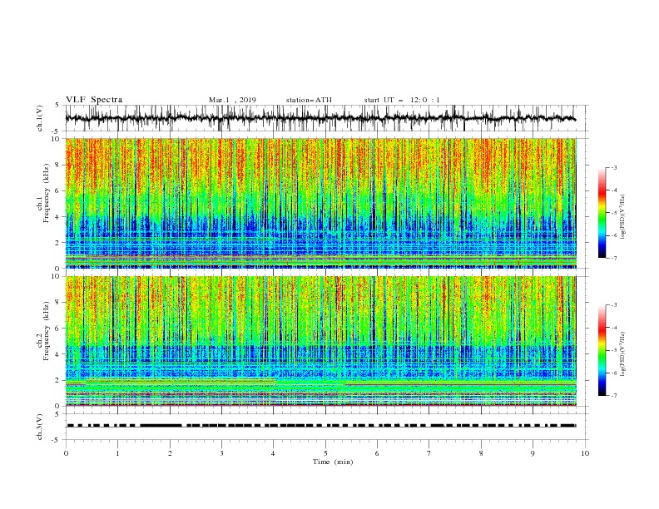Screen dimensions: 659x509
Task: Click the time axis tick label "4"
Action: coord(274,453)
